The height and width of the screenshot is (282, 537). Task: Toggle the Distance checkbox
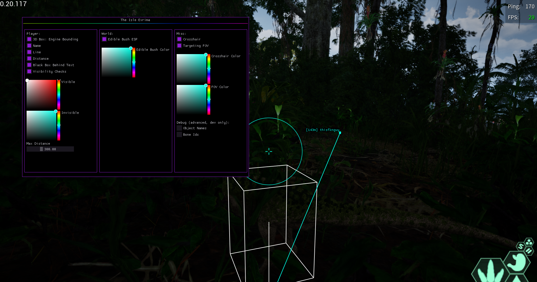pos(29,59)
